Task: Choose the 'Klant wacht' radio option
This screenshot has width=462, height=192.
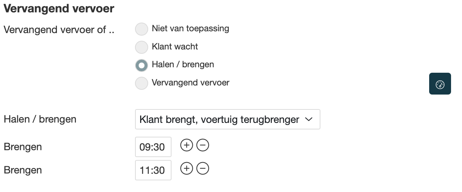Action: (x=142, y=47)
